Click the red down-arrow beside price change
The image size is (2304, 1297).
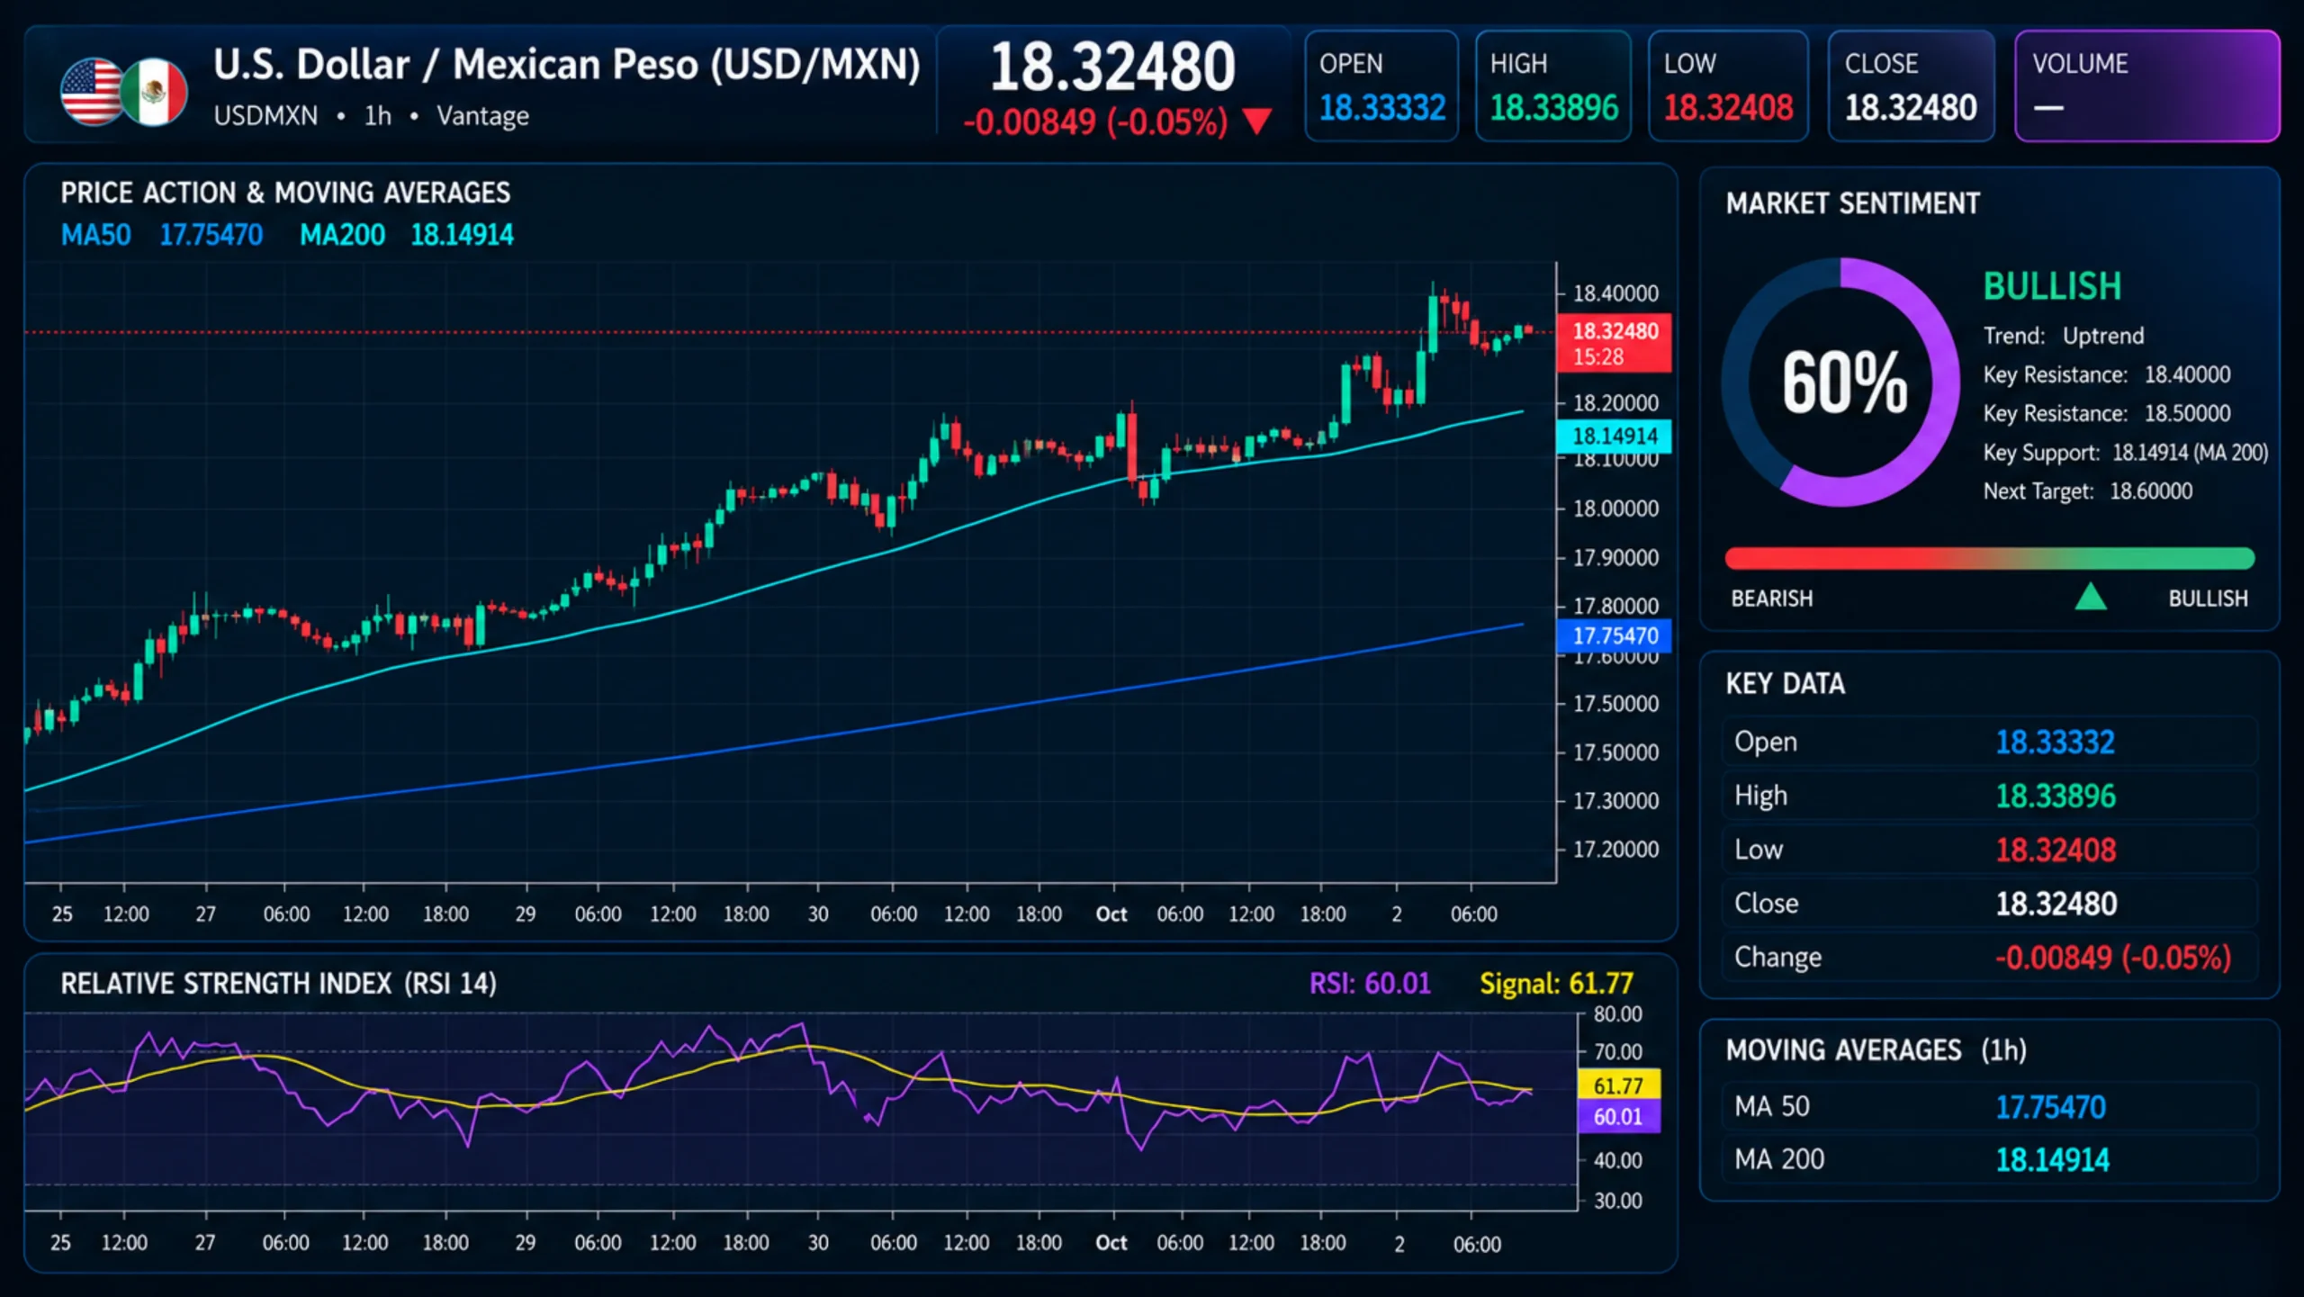[x=1256, y=122]
